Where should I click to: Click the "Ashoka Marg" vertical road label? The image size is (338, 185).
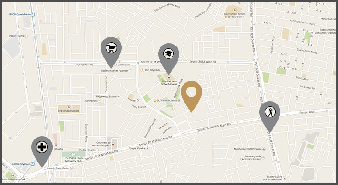(106, 84)
